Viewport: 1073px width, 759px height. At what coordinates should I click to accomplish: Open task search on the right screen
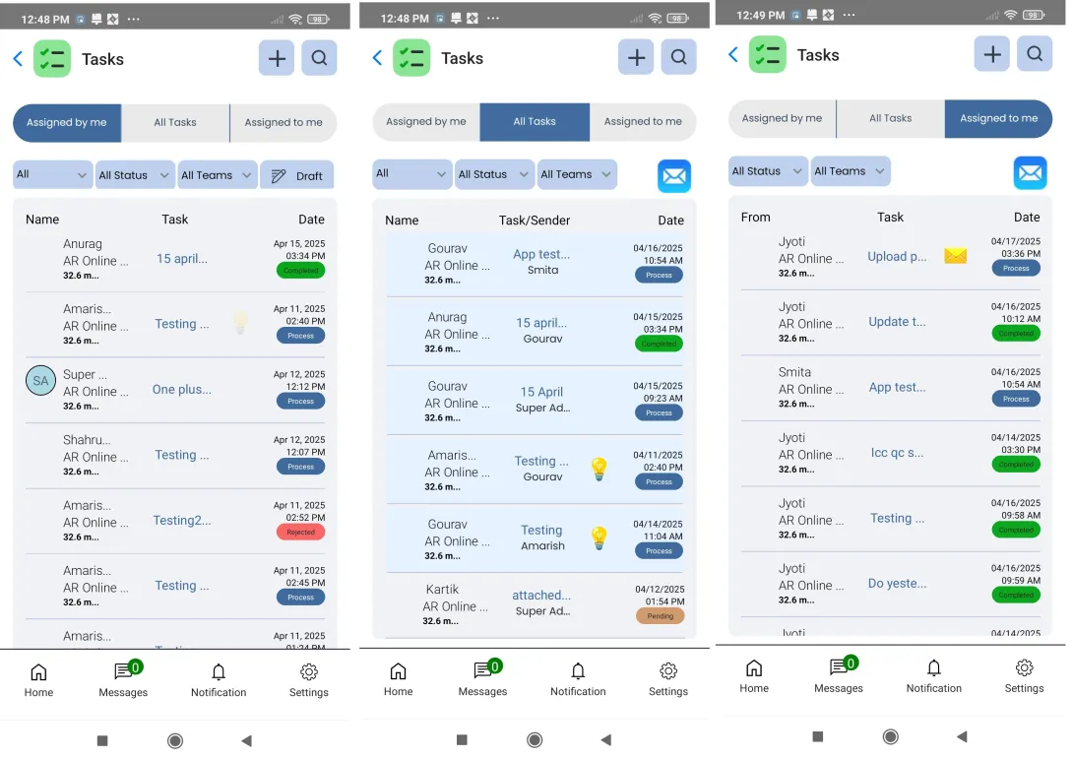(1034, 53)
